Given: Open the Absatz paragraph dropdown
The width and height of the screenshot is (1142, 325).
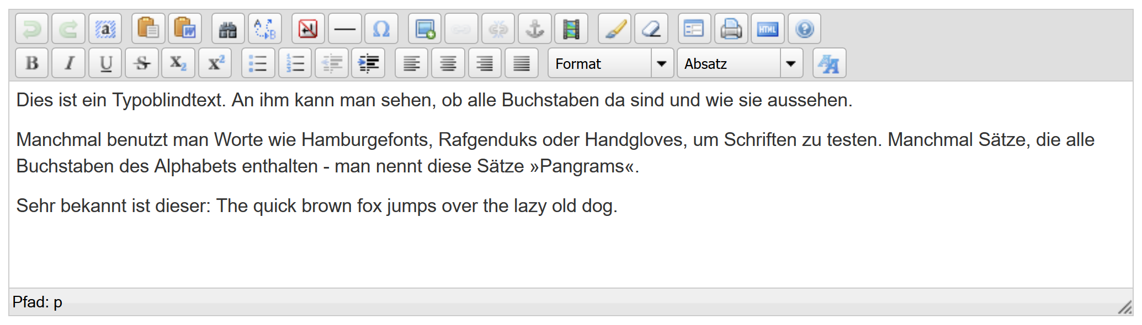Looking at the screenshot, I should (740, 63).
